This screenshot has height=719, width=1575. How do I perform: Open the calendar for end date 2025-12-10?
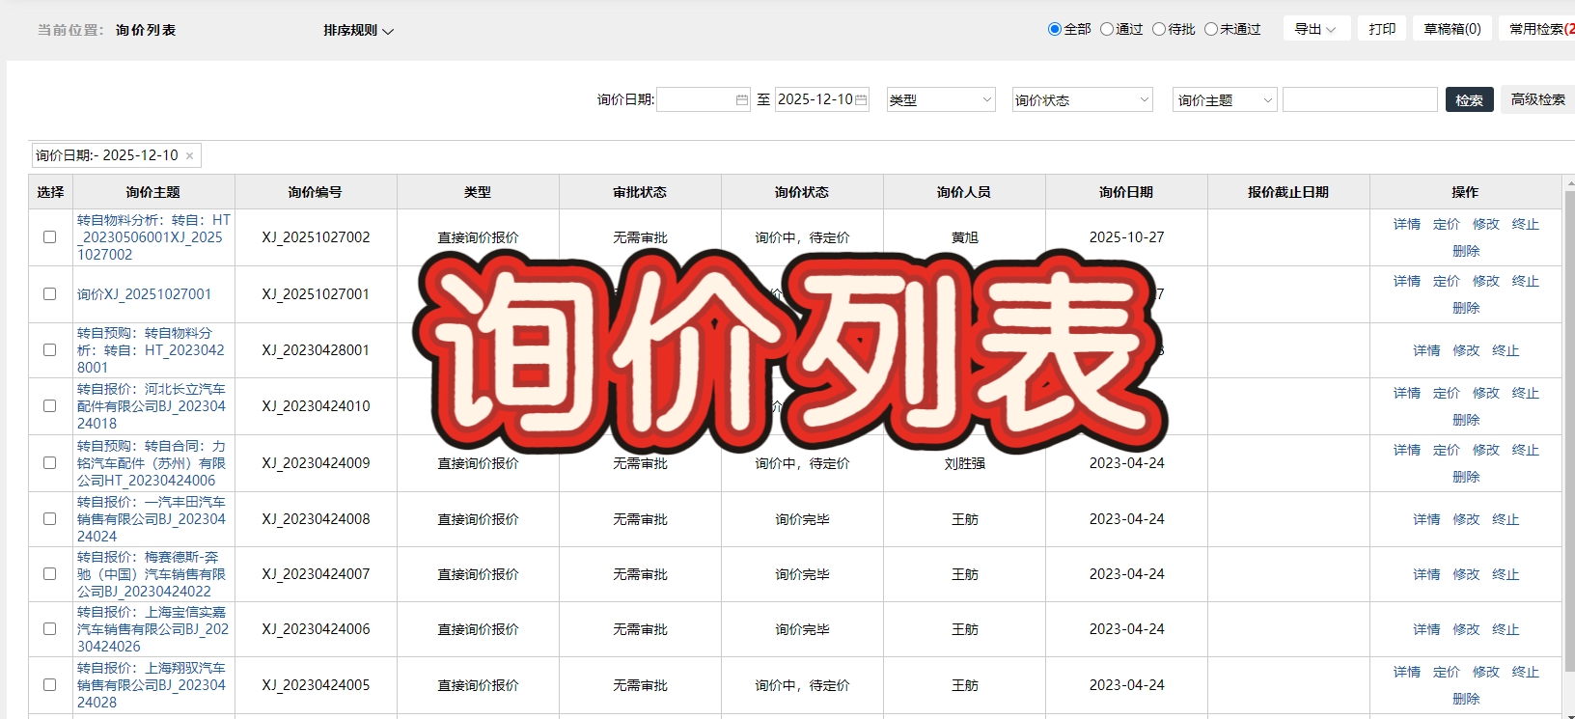click(861, 100)
